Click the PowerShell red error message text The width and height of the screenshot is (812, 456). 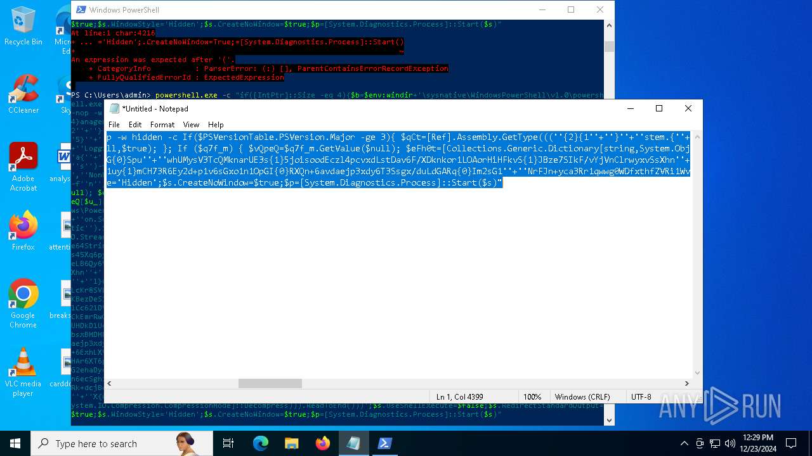(x=261, y=55)
